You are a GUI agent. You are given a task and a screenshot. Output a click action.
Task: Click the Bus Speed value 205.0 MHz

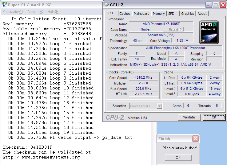(143, 89)
